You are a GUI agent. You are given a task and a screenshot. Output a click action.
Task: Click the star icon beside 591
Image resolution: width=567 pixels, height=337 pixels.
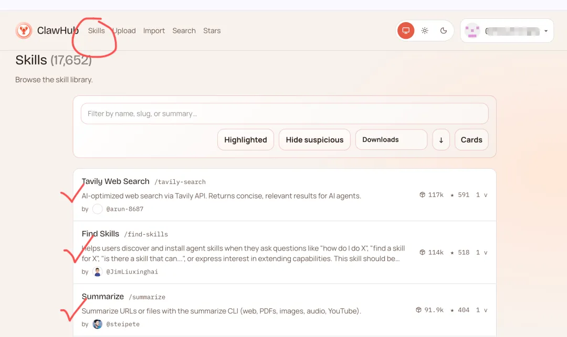[x=452, y=195]
